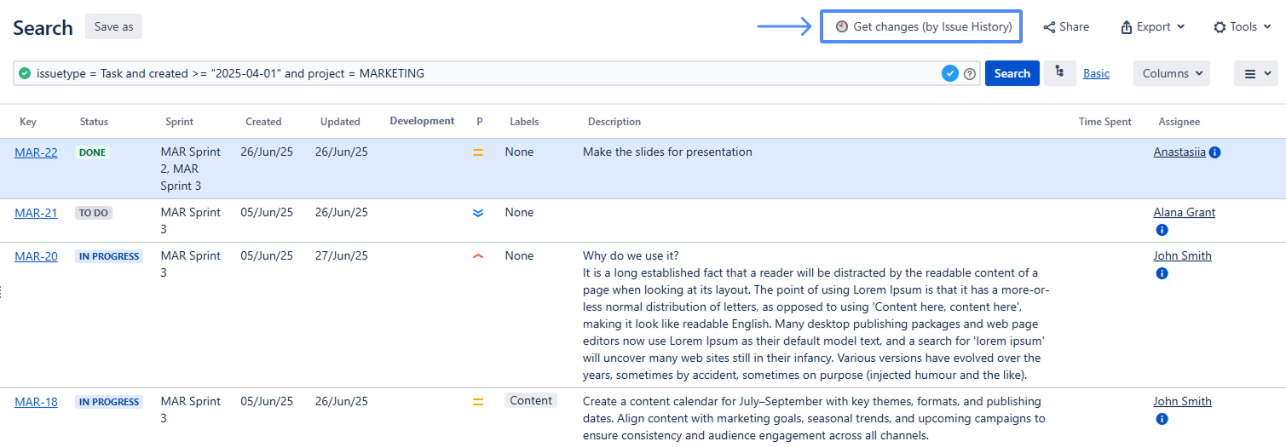This screenshot has width=1286, height=447.
Task: Click the JQL syntax help question mark icon
Action: 970,74
